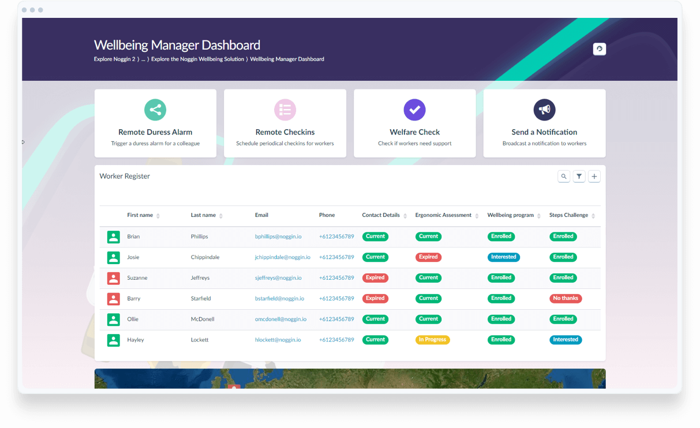Click the Send a Notification megaphone icon

(544, 110)
